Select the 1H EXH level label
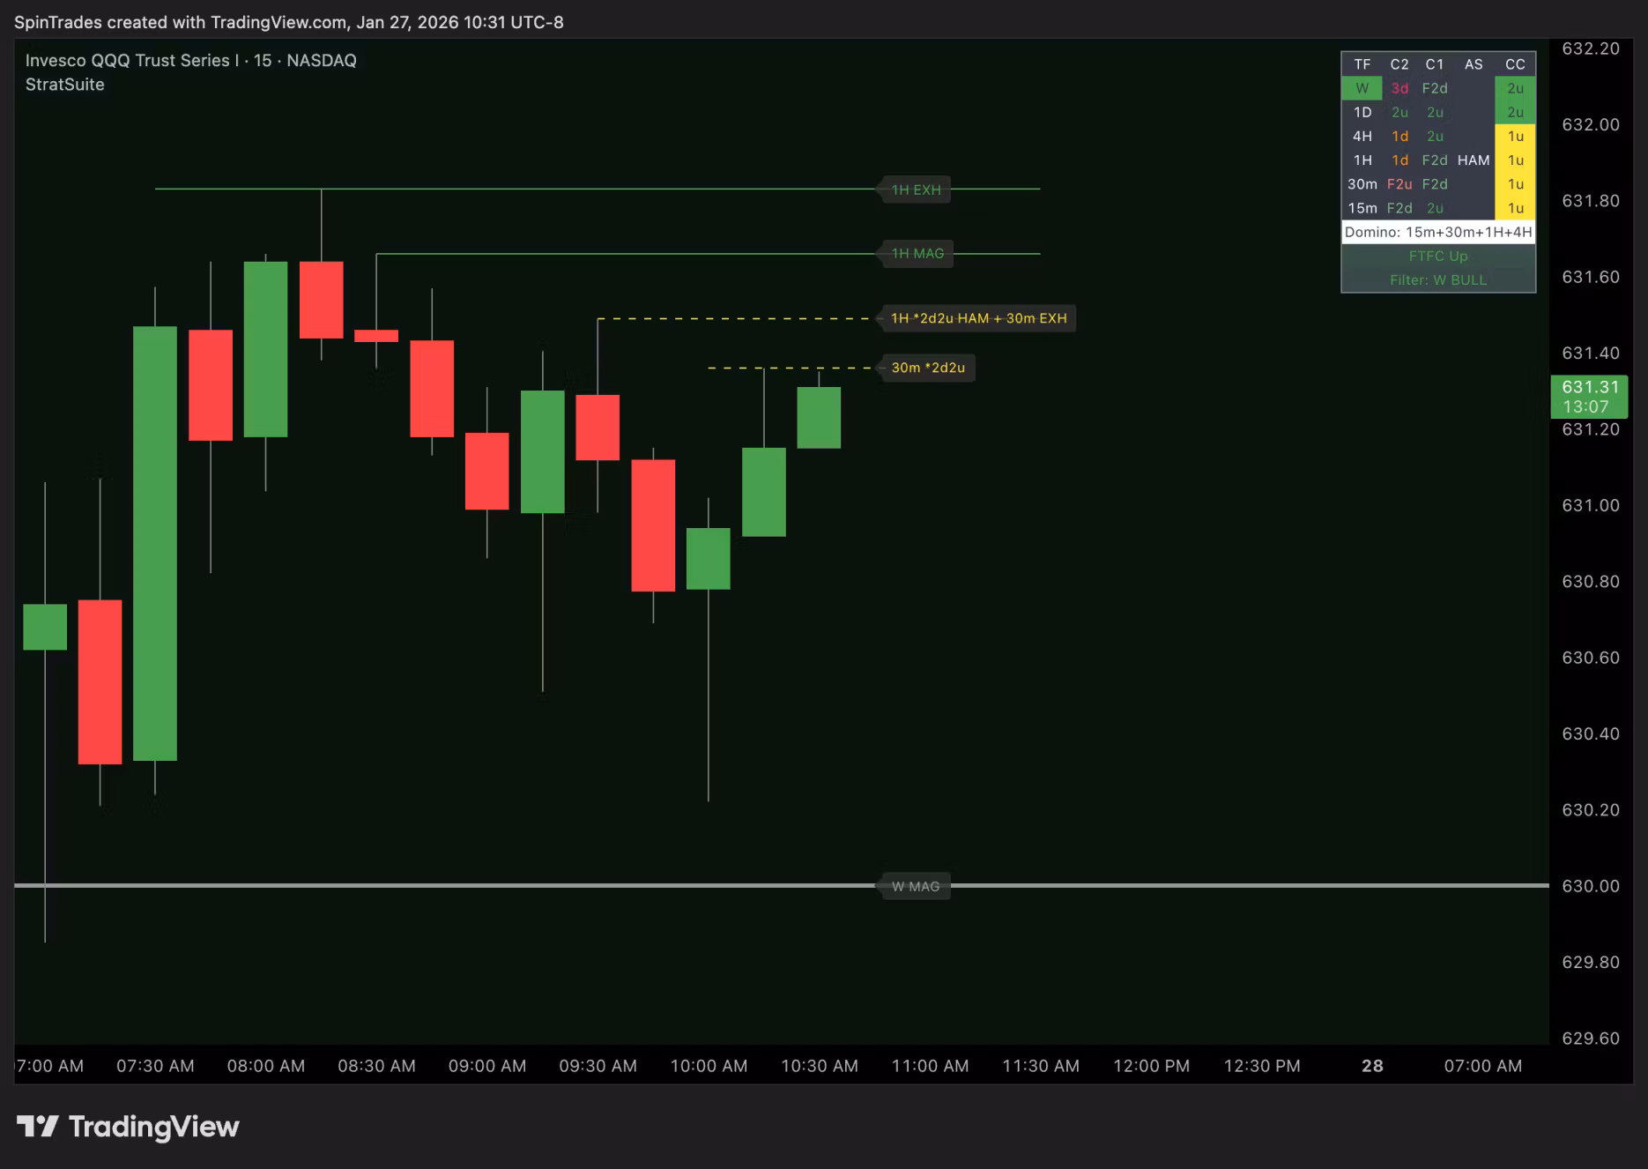Viewport: 1648px width, 1169px height. point(916,190)
